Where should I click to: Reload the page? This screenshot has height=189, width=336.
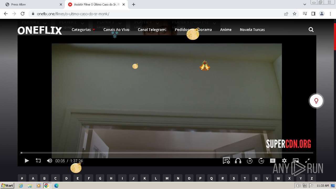click(x=23, y=14)
